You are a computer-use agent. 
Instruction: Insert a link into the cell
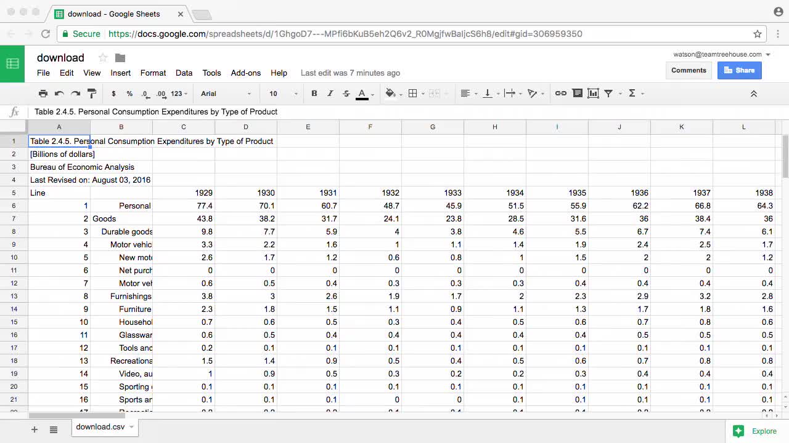[x=560, y=93]
